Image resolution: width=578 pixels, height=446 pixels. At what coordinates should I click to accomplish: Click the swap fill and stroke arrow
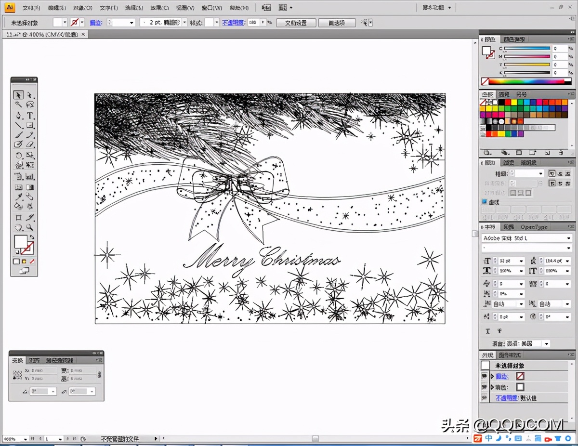pyautogui.click(x=32, y=237)
